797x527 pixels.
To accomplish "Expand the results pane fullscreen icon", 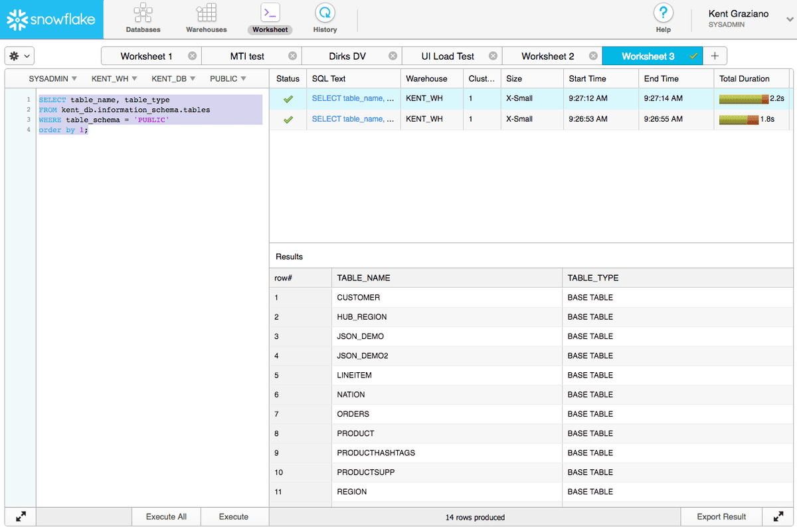I will click(x=778, y=516).
